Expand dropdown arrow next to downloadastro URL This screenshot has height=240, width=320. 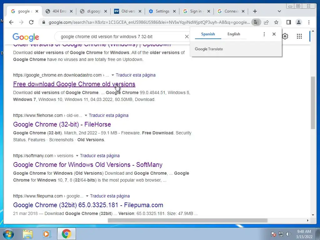point(112,75)
